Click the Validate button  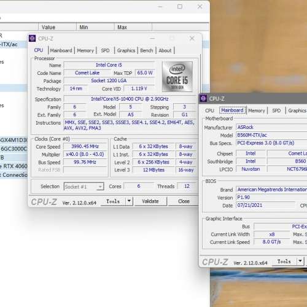coord(150,201)
